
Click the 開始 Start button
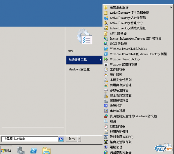tap(6, 151)
